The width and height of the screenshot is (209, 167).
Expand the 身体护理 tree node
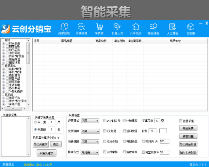pos(4,104)
